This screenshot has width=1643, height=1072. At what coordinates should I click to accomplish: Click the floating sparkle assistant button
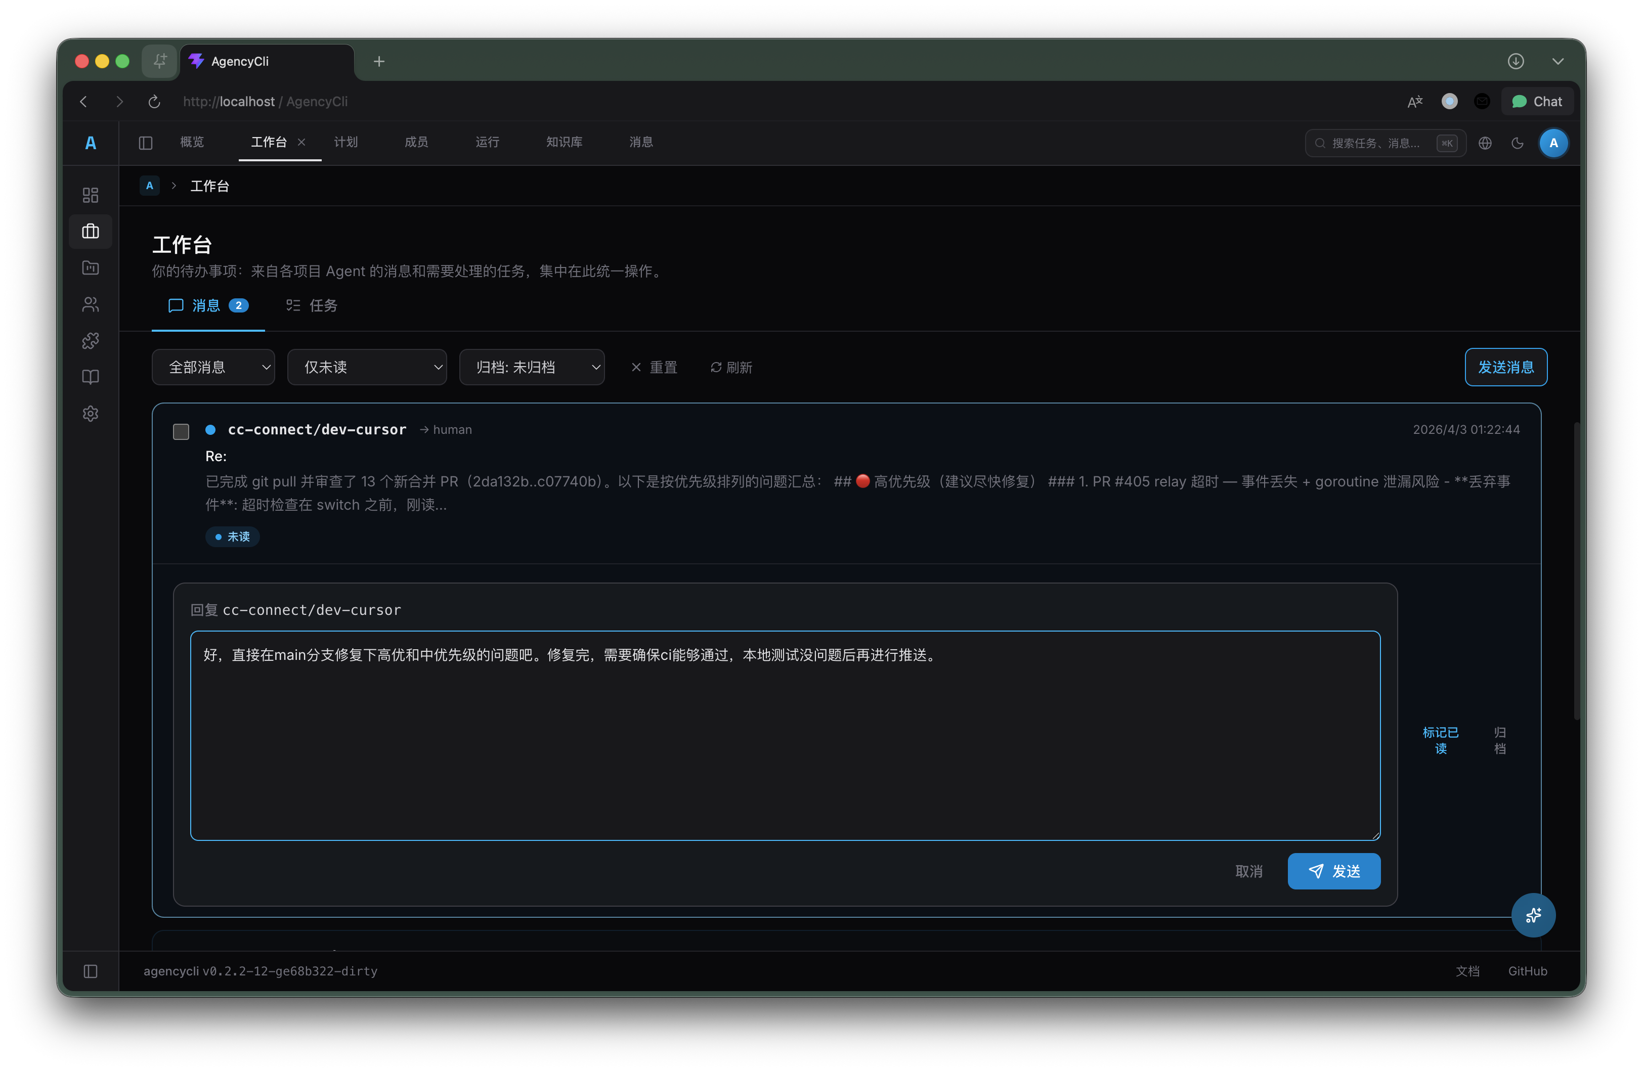point(1533,915)
